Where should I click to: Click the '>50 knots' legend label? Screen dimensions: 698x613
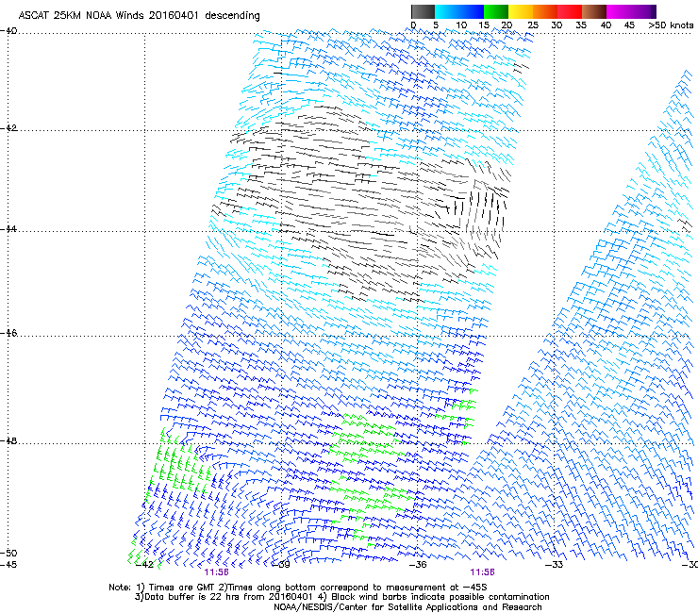click(x=671, y=25)
